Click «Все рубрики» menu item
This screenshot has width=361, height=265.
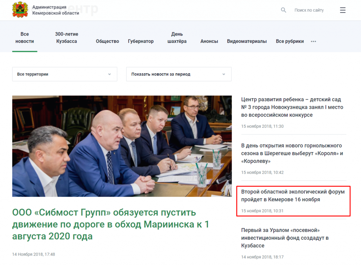click(x=290, y=41)
